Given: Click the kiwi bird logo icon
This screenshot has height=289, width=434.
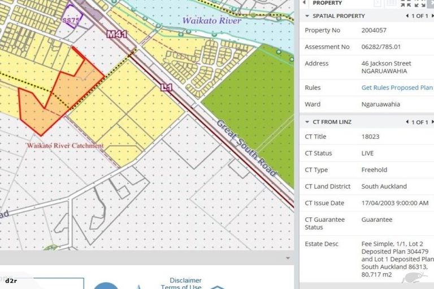Looking at the screenshot, I should [x=411, y=278].
